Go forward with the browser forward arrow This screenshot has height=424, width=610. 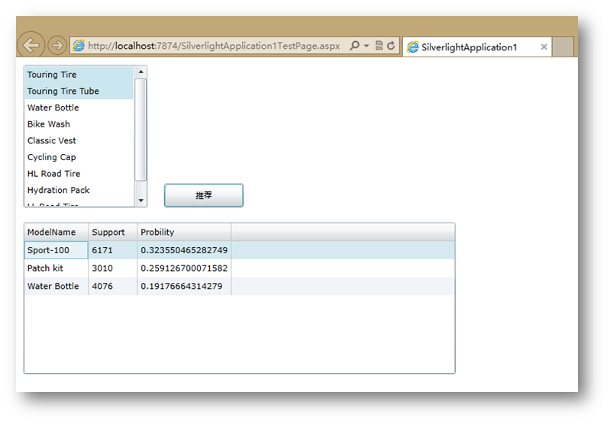tap(56, 46)
